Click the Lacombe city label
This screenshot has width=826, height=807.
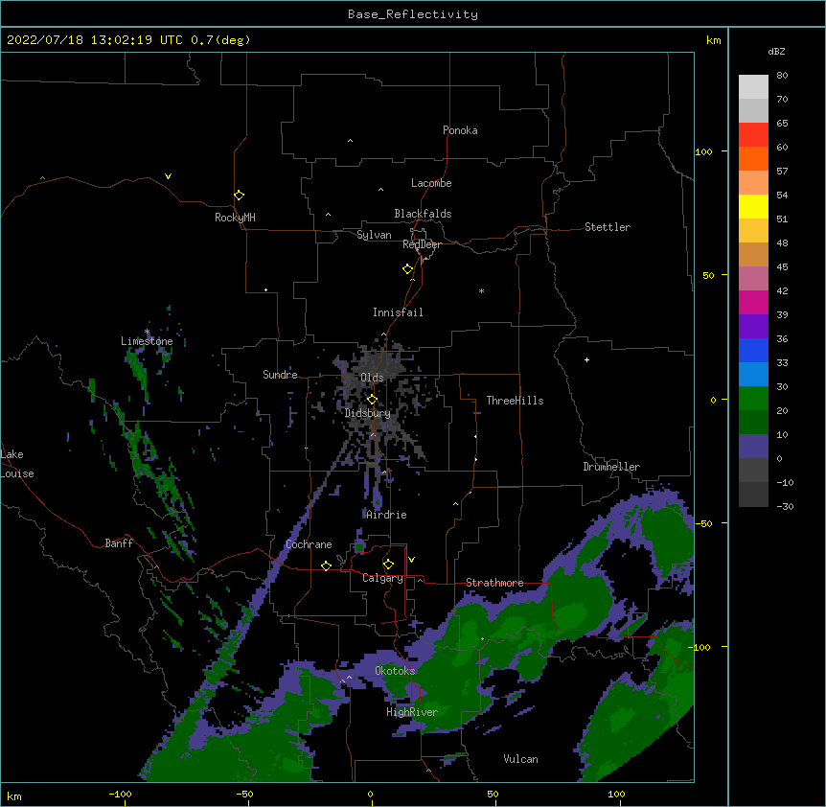[x=431, y=183]
